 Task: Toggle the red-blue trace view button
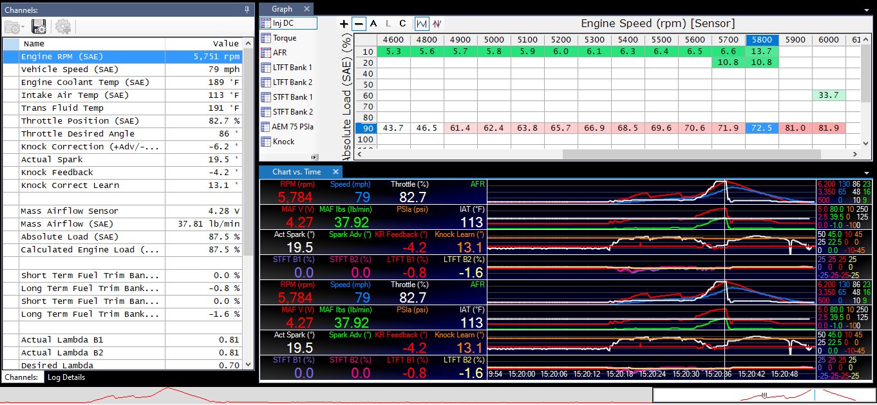click(438, 24)
